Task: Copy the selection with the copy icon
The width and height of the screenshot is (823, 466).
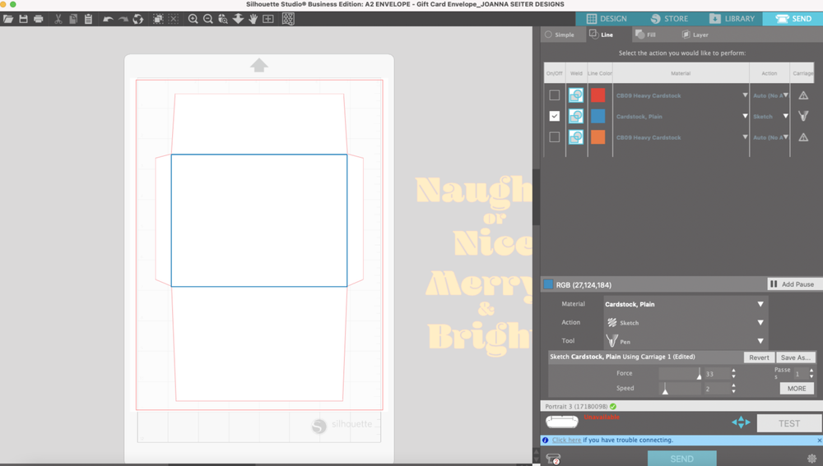Action: coord(73,19)
